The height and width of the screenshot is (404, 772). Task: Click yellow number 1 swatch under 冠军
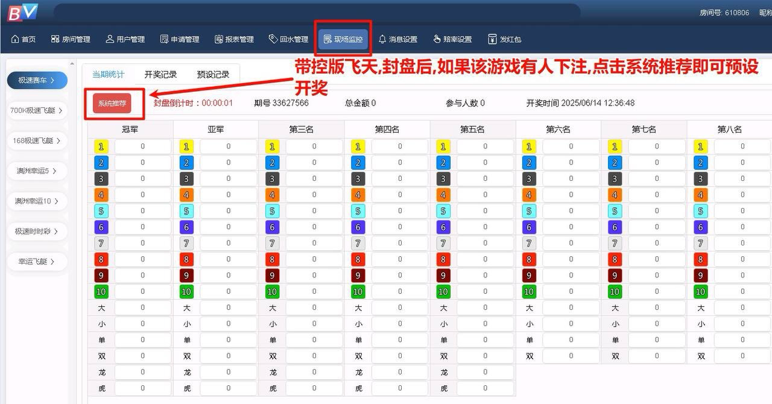101,147
